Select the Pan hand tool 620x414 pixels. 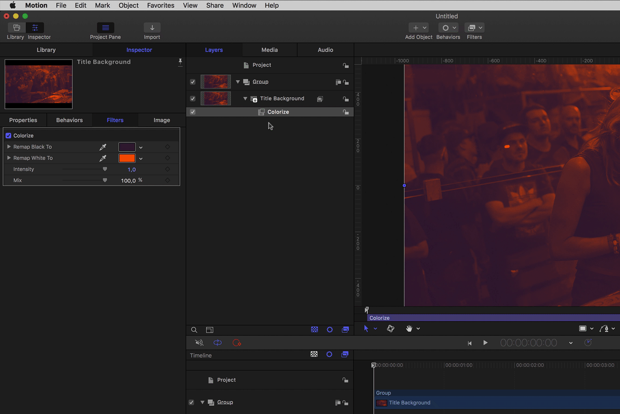pos(409,328)
